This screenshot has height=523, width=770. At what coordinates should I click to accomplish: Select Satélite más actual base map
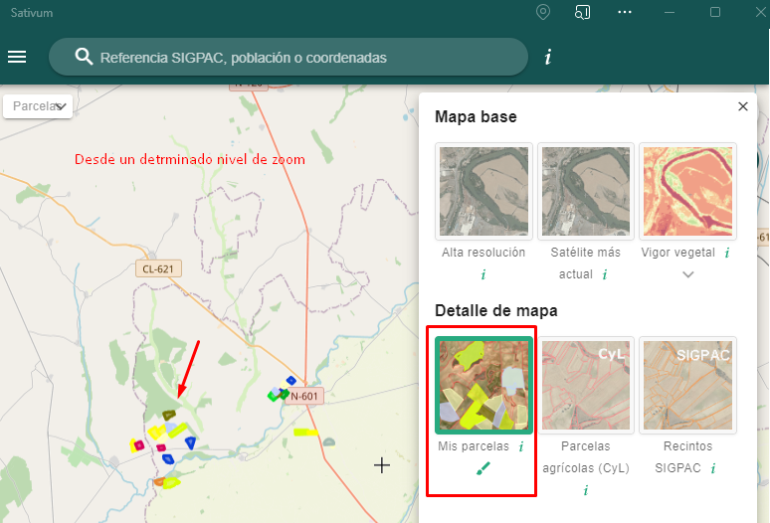click(585, 191)
